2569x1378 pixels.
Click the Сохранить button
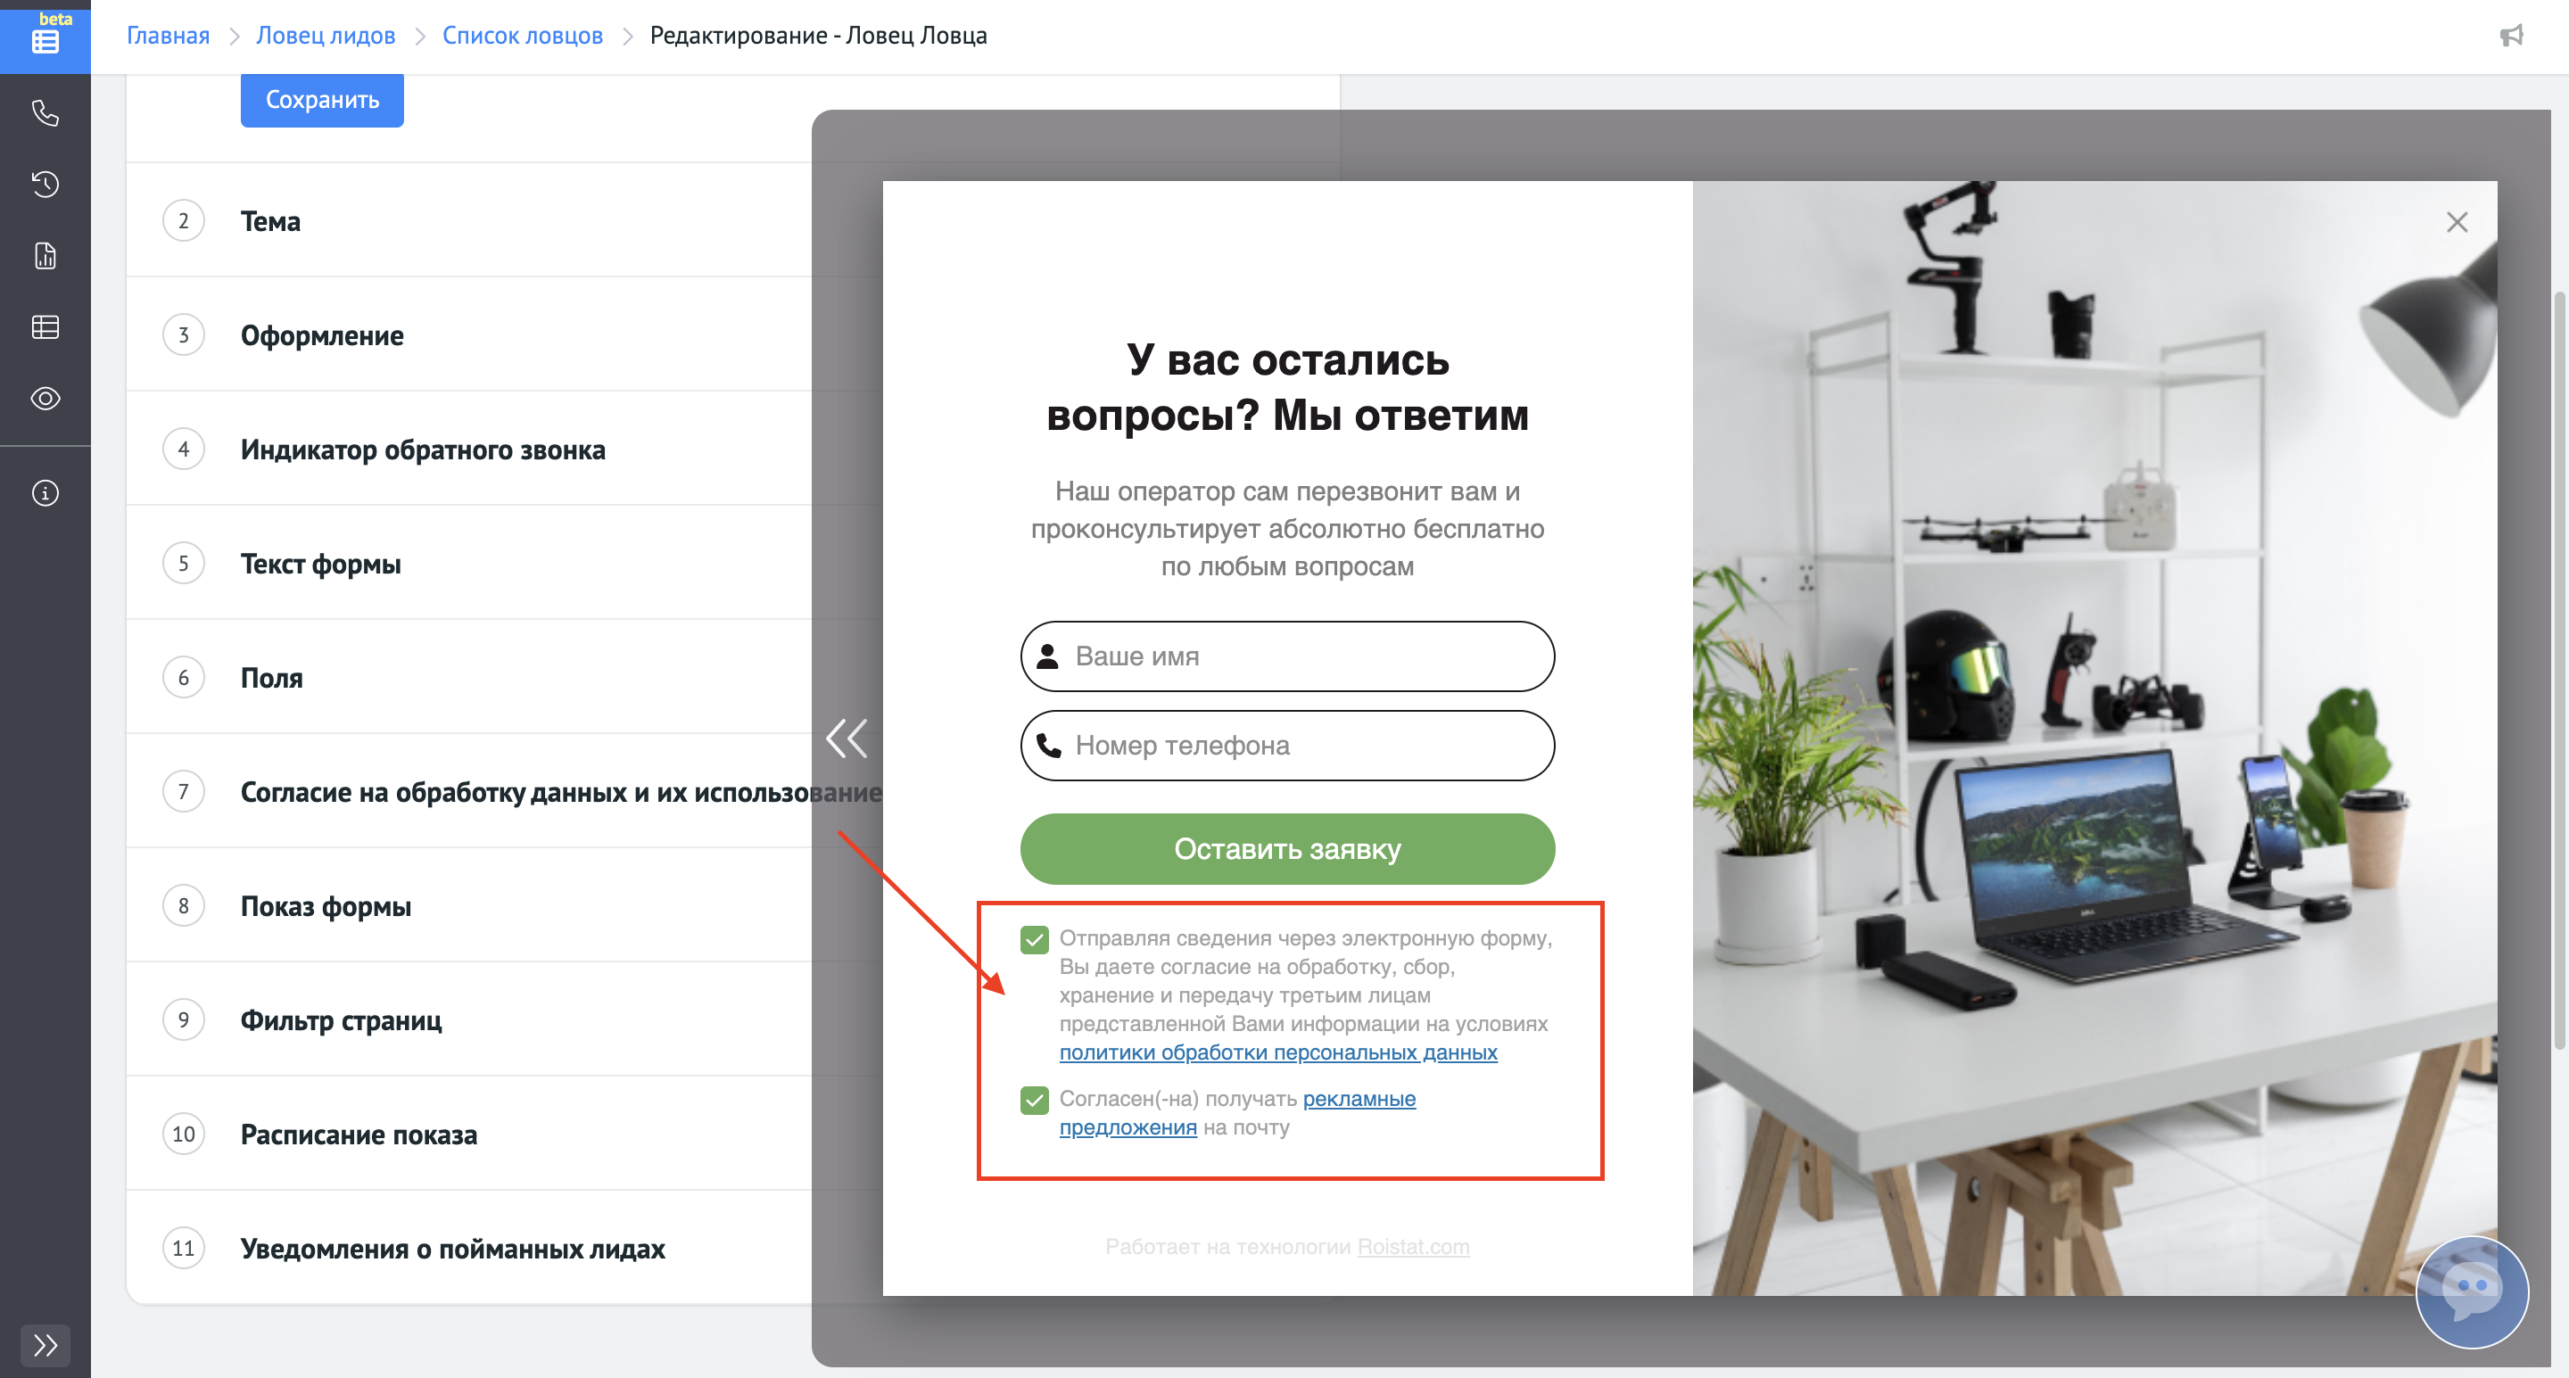click(x=322, y=100)
